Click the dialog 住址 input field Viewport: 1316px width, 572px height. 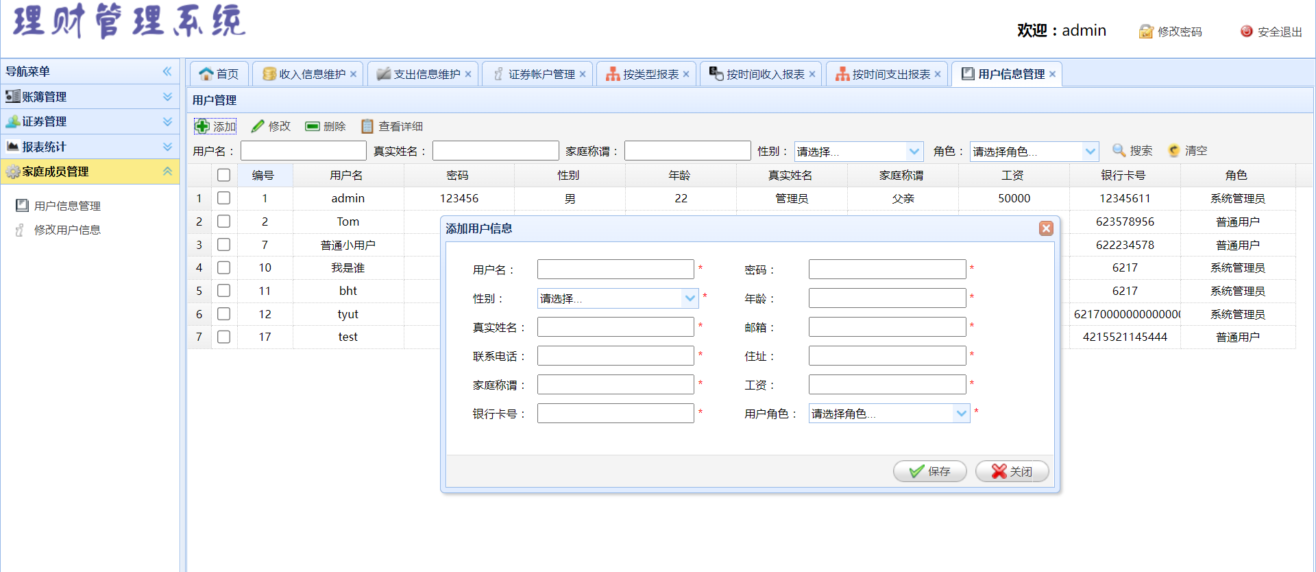pos(887,356)
